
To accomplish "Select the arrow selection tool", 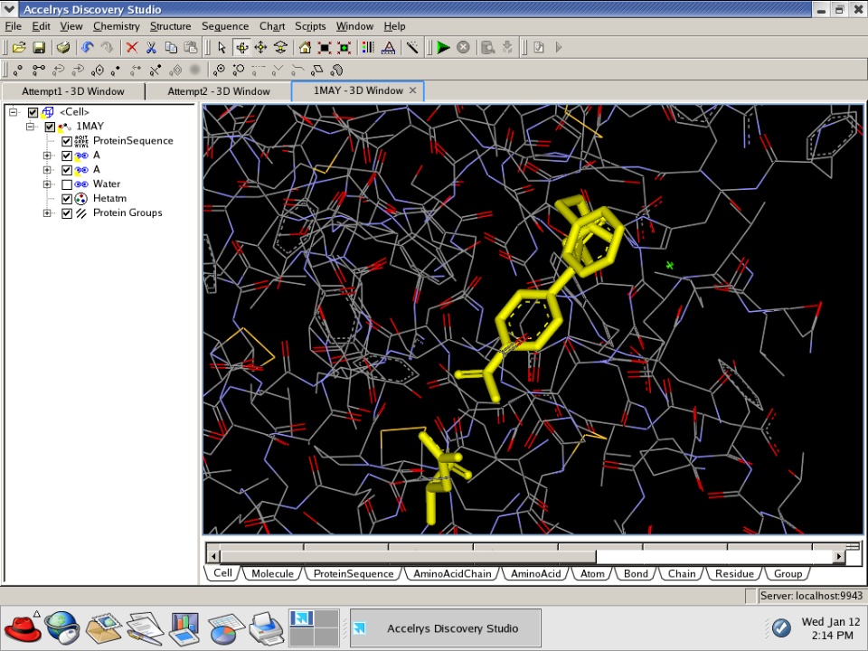I will [222, 47].
